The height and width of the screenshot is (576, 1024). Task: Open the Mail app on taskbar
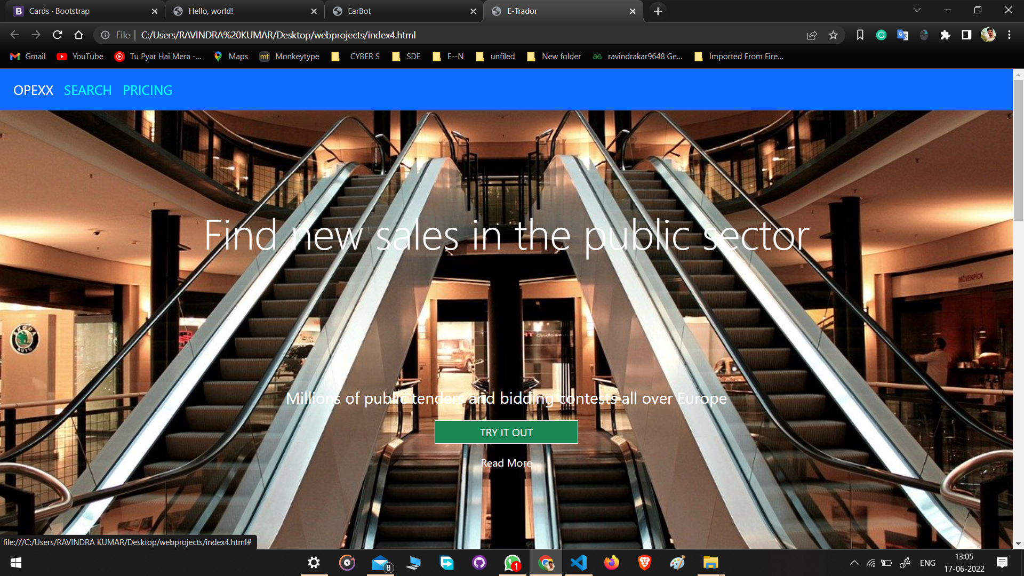[x=381, y=563]
